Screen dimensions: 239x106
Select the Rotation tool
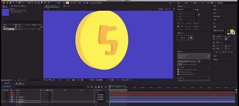(17, 3)
